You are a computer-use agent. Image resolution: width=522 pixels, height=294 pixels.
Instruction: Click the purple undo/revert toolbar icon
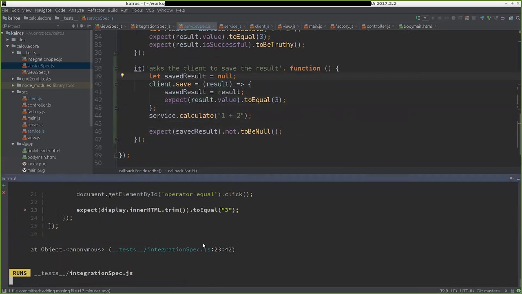pyautogui.click(x=503, y=18)
